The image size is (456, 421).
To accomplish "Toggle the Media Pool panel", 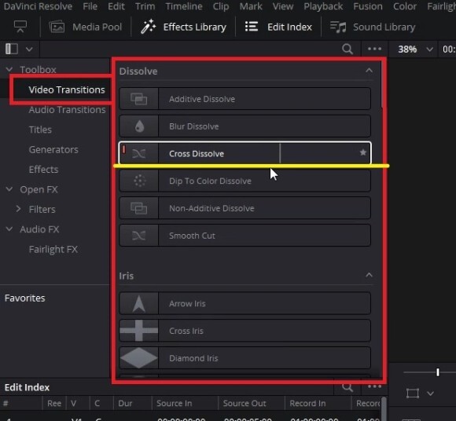I will tap(85, 27).
